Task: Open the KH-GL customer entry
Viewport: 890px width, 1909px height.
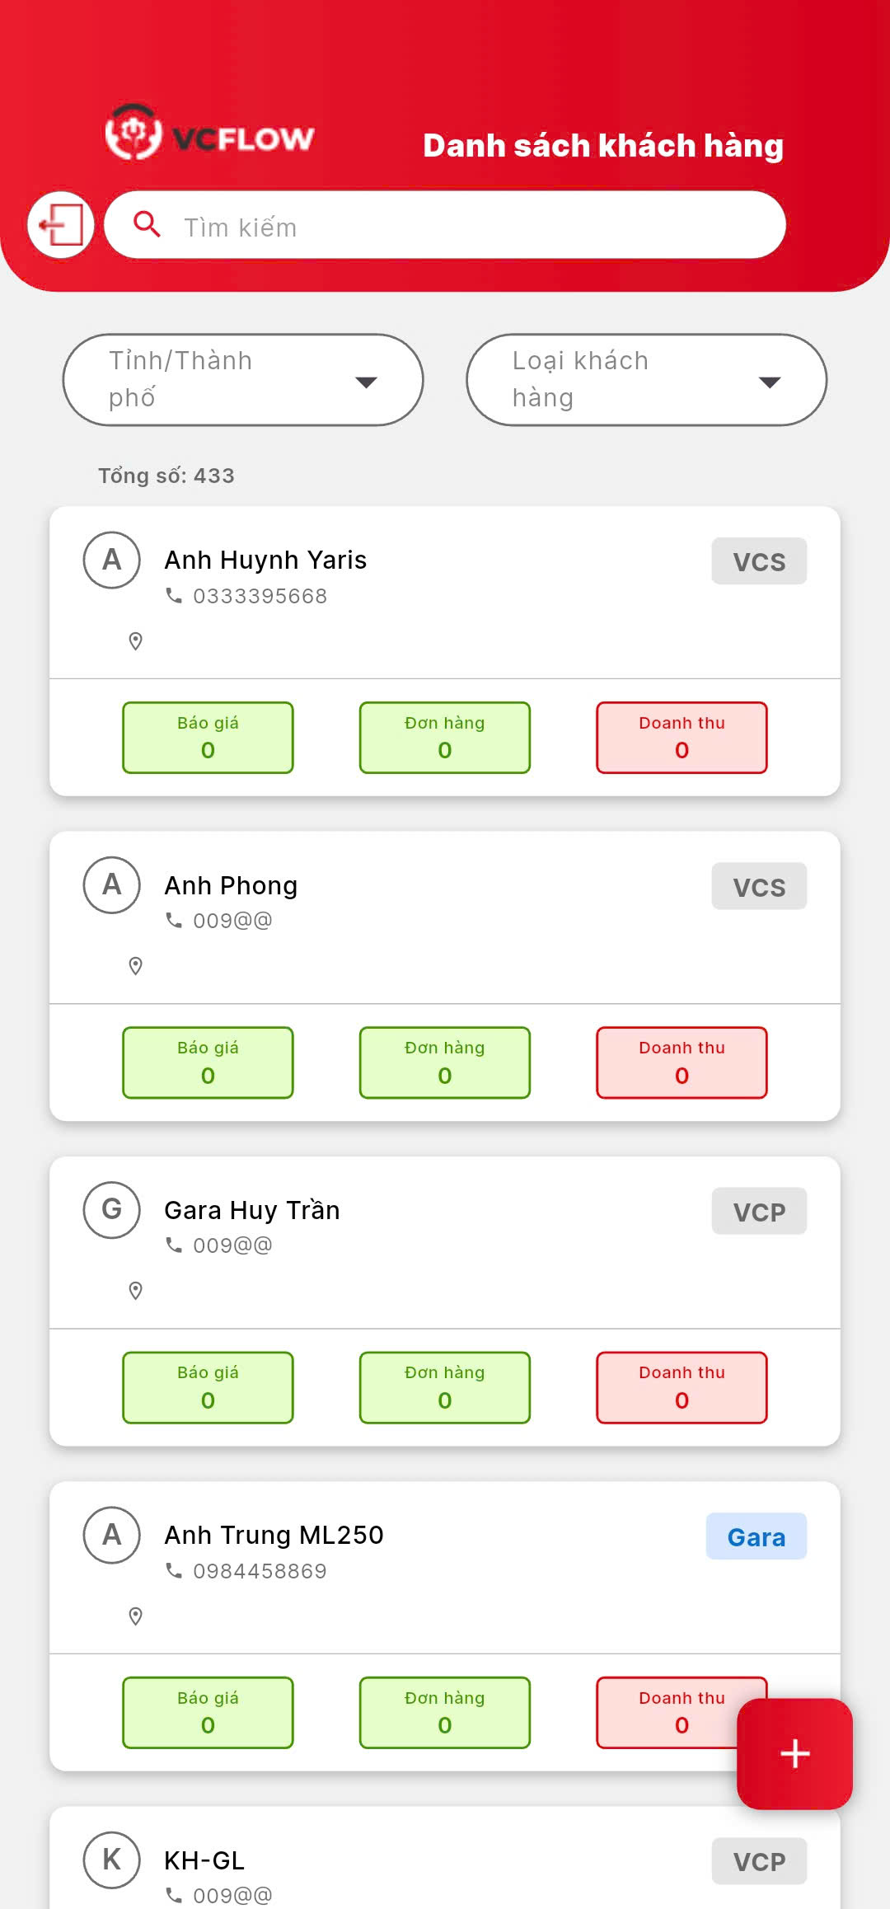Action: click(204, 1860)
